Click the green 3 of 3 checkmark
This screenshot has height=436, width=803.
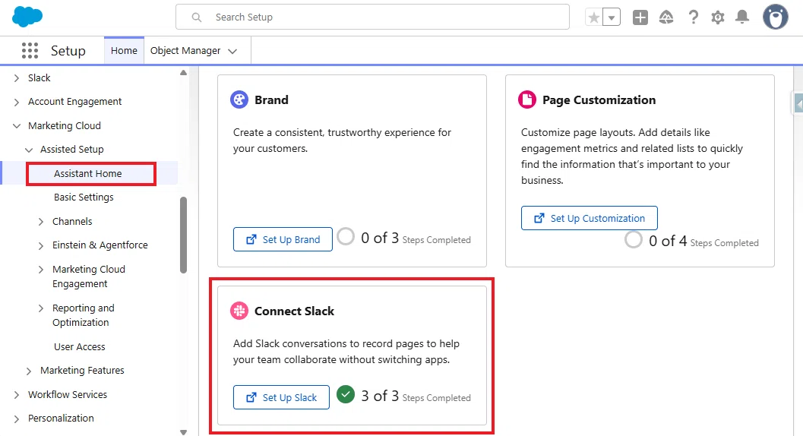pyautogui.click(x=346, y=394)
